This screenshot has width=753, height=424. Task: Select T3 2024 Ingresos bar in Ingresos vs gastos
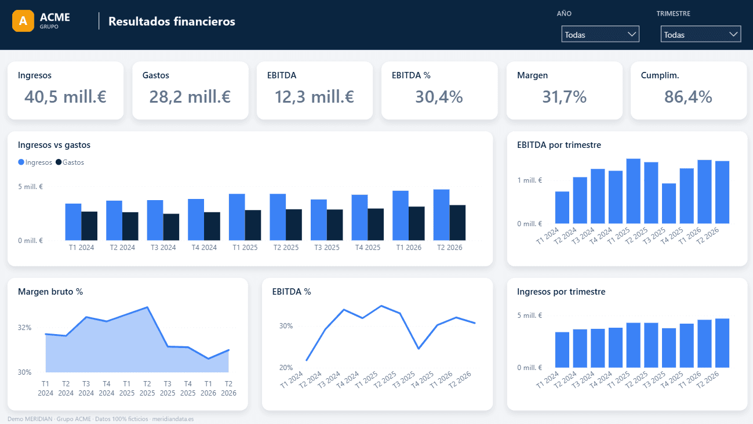(155, 220)
